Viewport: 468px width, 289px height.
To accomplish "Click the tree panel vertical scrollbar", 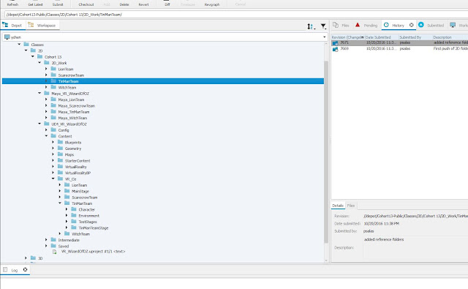I will tap(326, 152).
